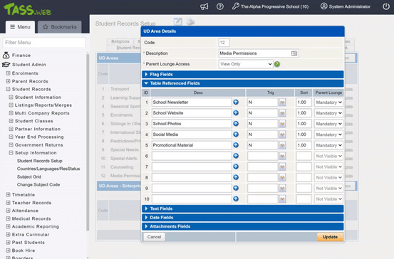Open Trig picker for School Photos row
The image size is (394, 259).
pyautogui.click(x=282, y=124)
